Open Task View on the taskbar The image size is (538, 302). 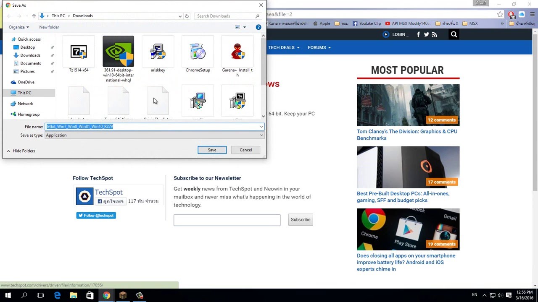tap(40, 295)
